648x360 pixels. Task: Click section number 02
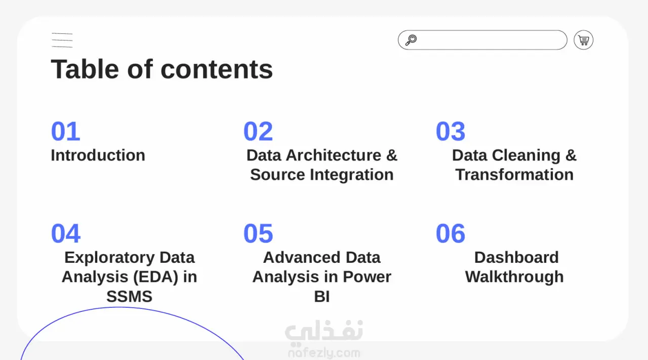[258, 132]
